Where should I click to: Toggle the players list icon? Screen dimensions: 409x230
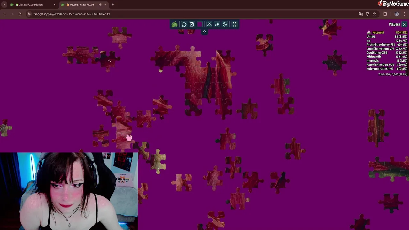click(209, 24)
